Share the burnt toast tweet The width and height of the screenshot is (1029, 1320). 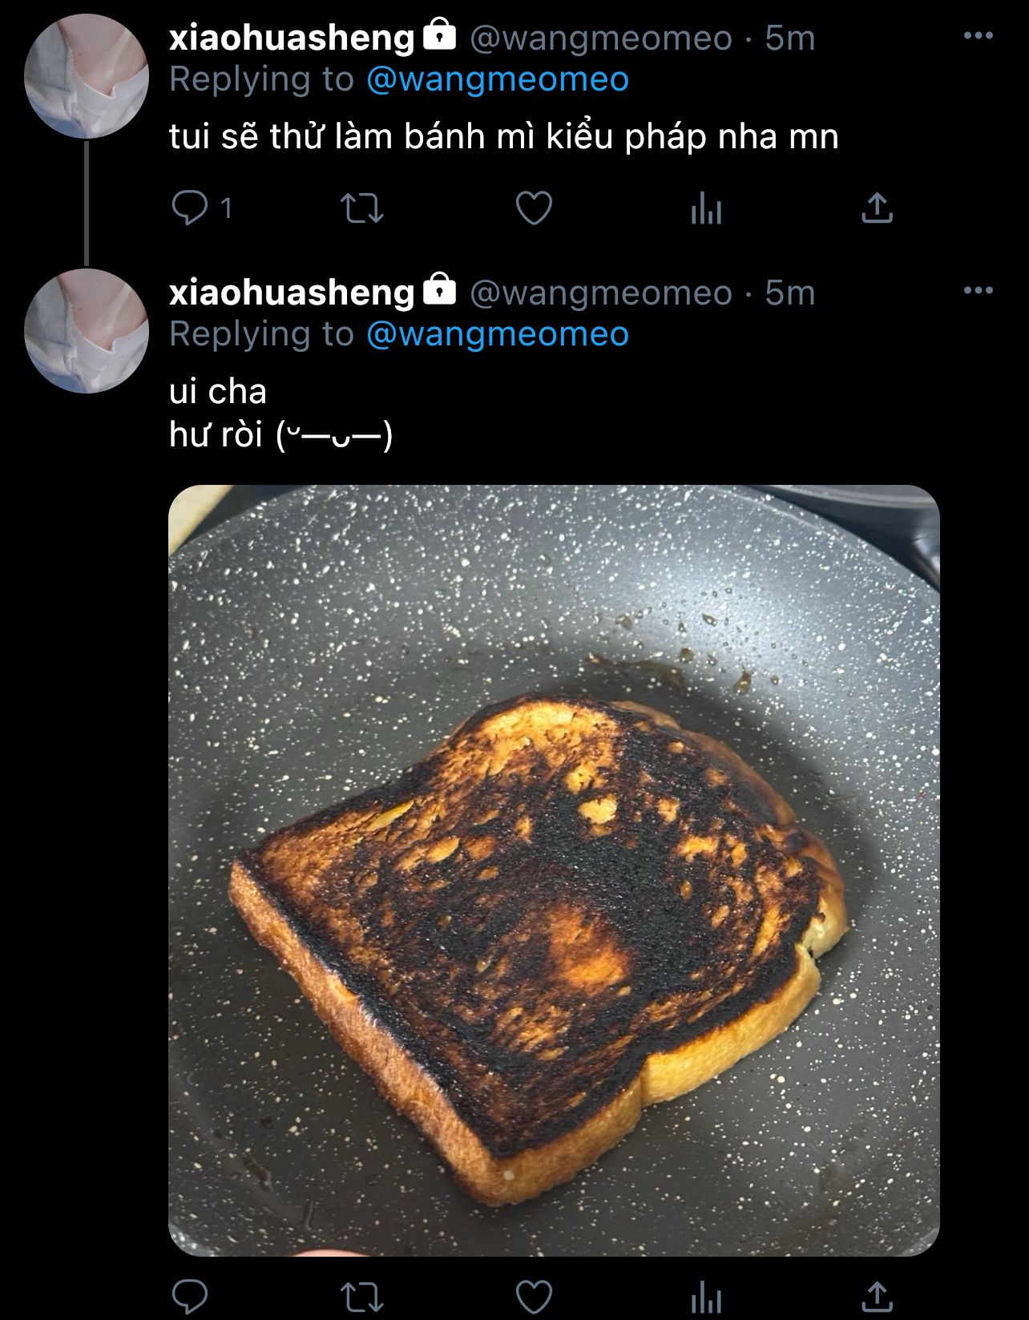(x=877, y=1296)
